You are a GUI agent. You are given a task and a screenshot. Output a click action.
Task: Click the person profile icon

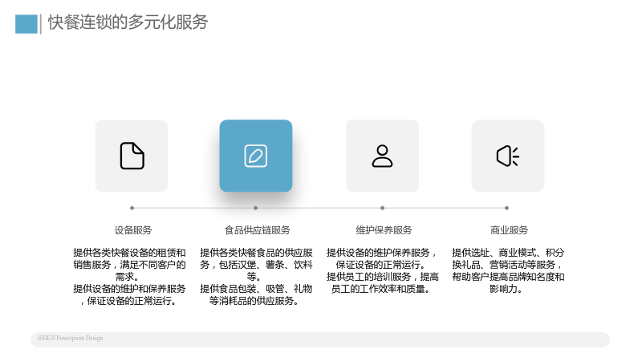tap(382, 156)
